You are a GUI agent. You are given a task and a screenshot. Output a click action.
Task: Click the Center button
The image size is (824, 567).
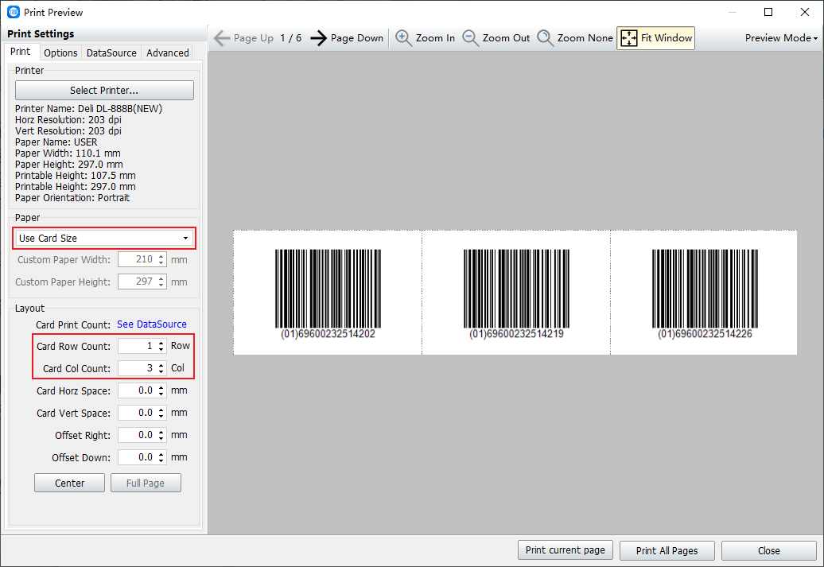pyautogui.click(x=69, y=483)
